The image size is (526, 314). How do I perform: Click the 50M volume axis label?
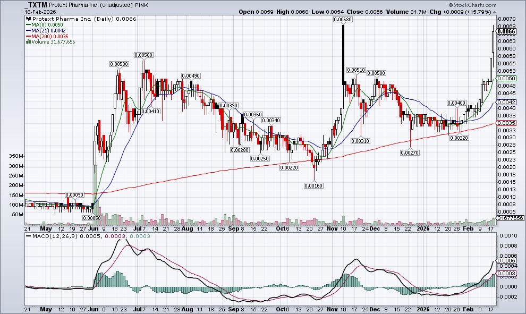pyautogui.click(x=18, y=215)
